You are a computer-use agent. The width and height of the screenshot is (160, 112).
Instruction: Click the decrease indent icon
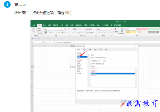[x=80, y=32]
